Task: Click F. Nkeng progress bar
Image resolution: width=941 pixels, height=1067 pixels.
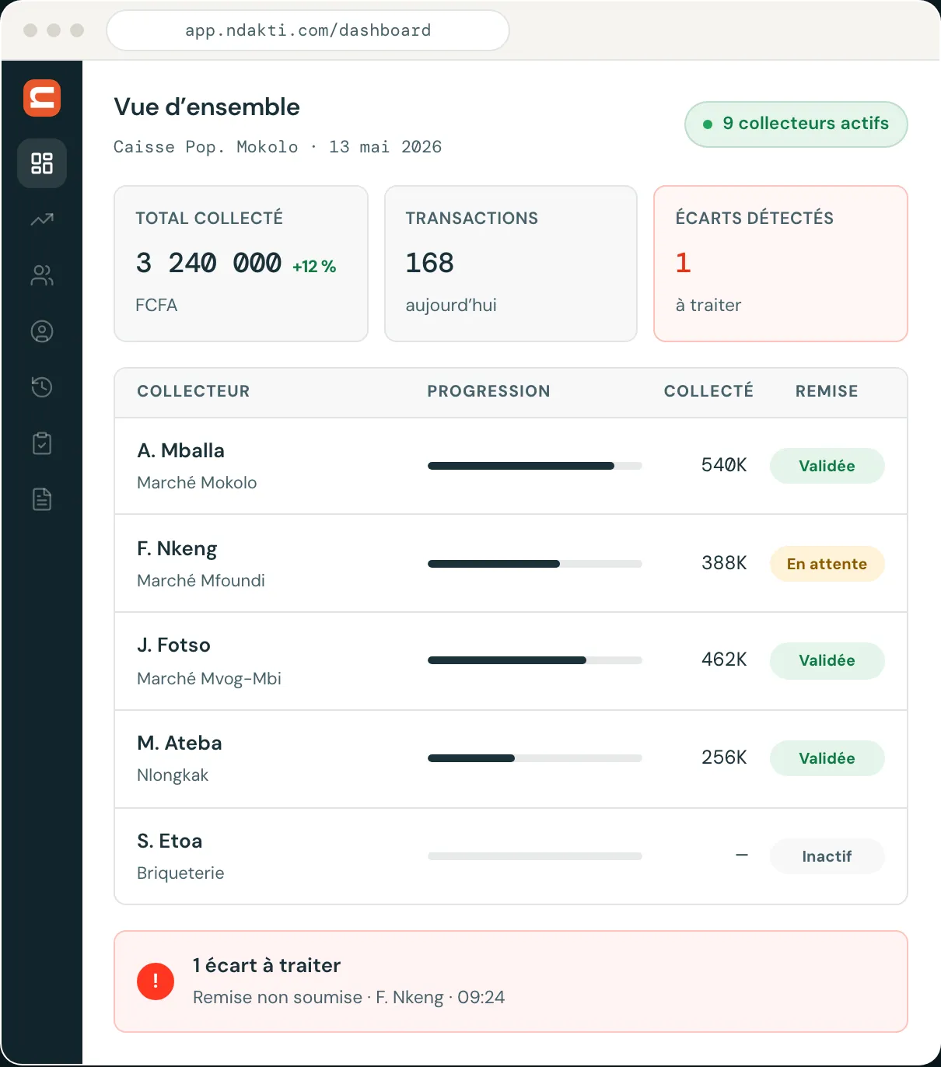Action: 535,564
